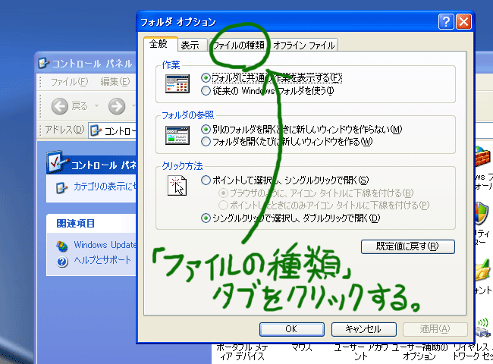Expand the 戻る button history dropdown arrow

pyautogui.click(x=96, y=106)
